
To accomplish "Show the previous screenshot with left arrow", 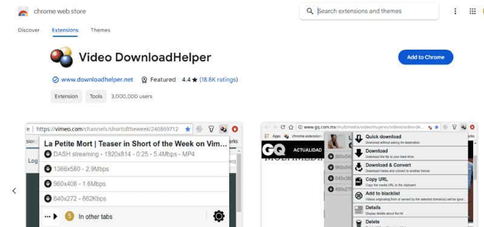I will coord(14,191).
